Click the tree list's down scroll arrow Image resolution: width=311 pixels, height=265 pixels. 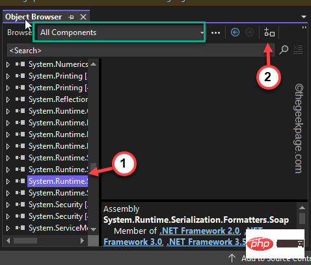point(94,229)
